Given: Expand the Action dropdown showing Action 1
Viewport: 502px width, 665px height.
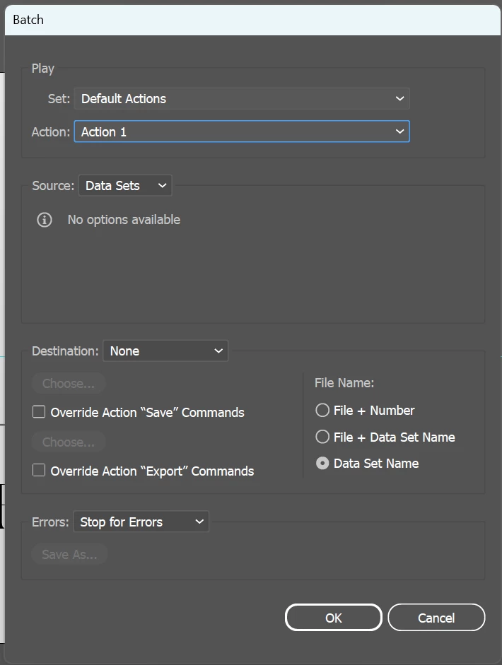Looking at the screenshot, I should pyautogui.click(x=241, y=131).
